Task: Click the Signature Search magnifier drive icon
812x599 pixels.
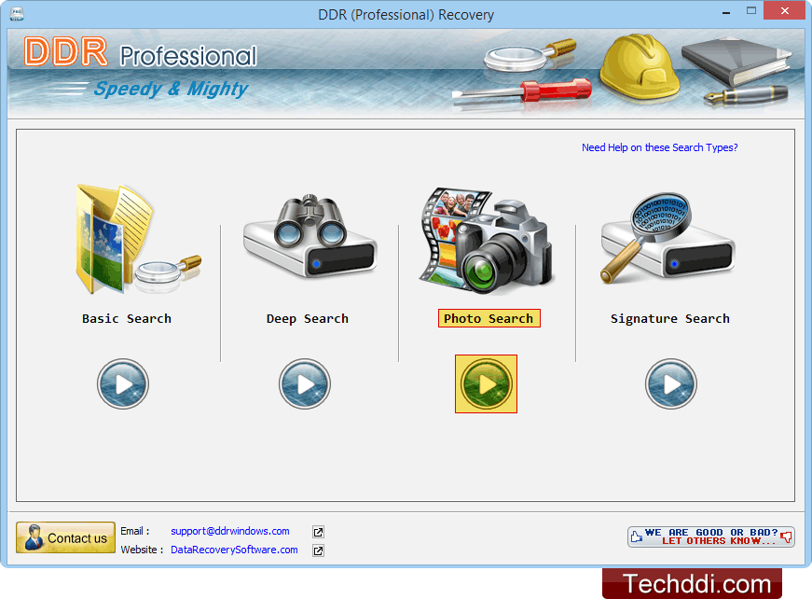Action: [x=667, y=238]
